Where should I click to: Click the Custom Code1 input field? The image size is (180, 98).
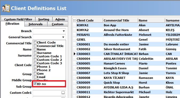[x=47, y=93]
